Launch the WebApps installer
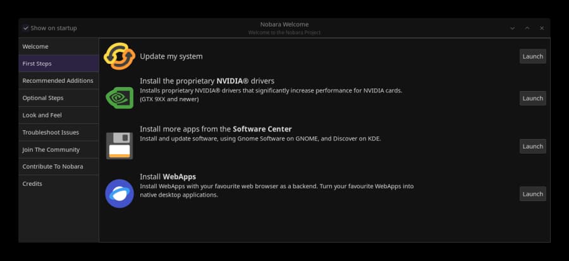This screenshot has width=569, height=261. [x=533, y=194]
